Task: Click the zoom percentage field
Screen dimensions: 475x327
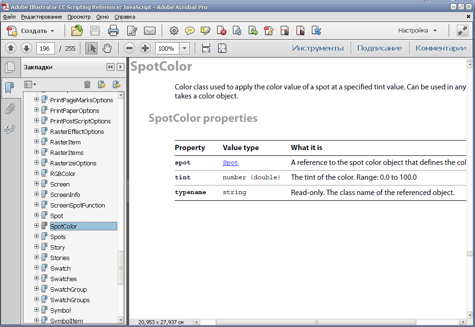Action: point(167,48)
